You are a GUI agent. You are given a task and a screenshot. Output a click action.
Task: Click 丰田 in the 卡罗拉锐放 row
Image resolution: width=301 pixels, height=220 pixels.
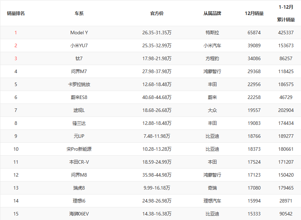212,84
